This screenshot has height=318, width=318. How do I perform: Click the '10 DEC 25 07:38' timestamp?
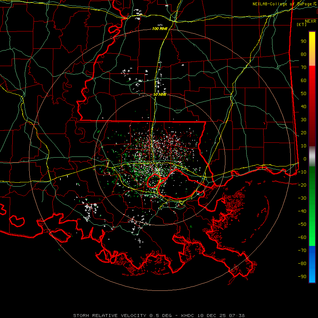[x=221, y=316]
